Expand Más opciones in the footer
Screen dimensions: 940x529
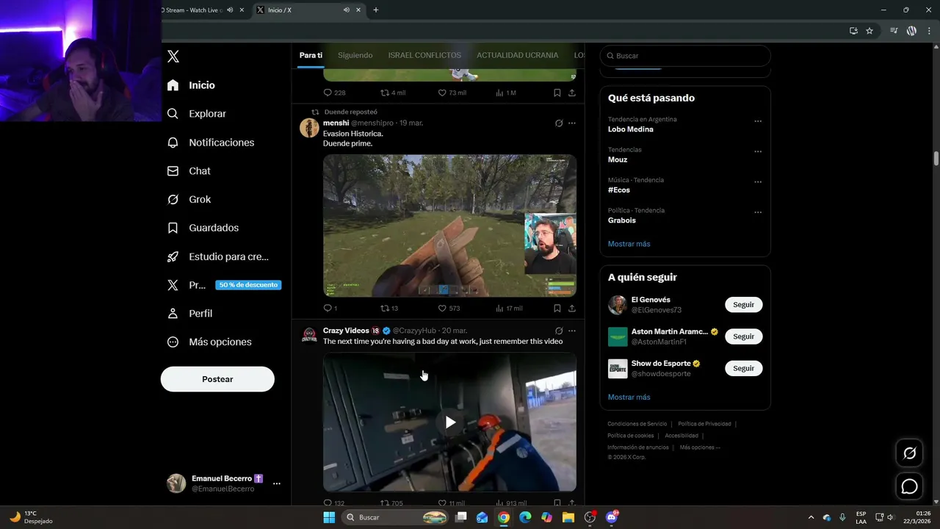click(700, 447)
